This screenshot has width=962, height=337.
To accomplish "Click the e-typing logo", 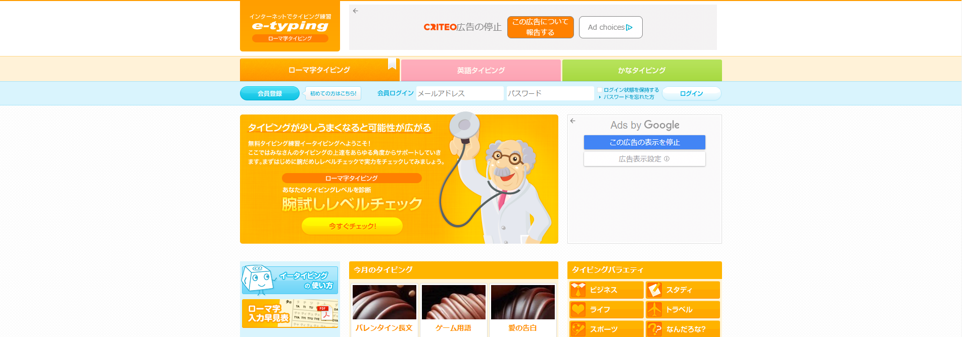I will click(290, 26).
